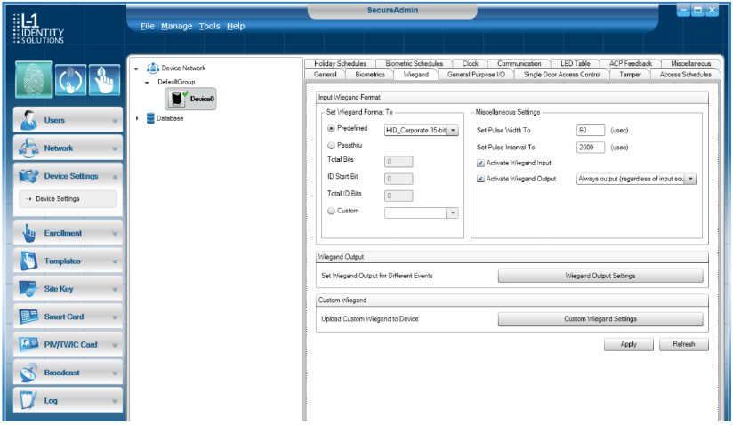Open the Miscellaneous tab
This screenshot has height=425, width=733.
pyautogui.click(x=690, y=63)
